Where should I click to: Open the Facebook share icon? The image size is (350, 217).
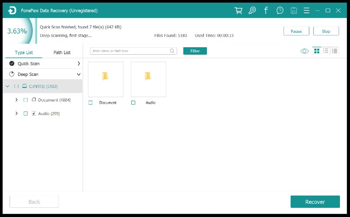266,10
